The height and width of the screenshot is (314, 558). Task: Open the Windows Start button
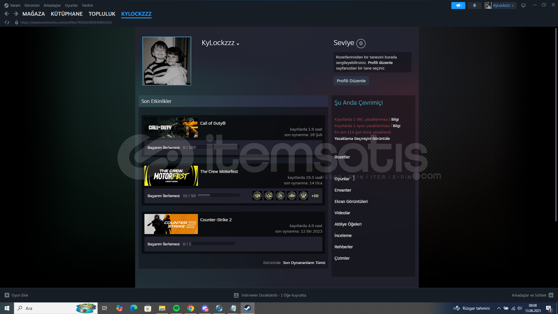point(7,308)
